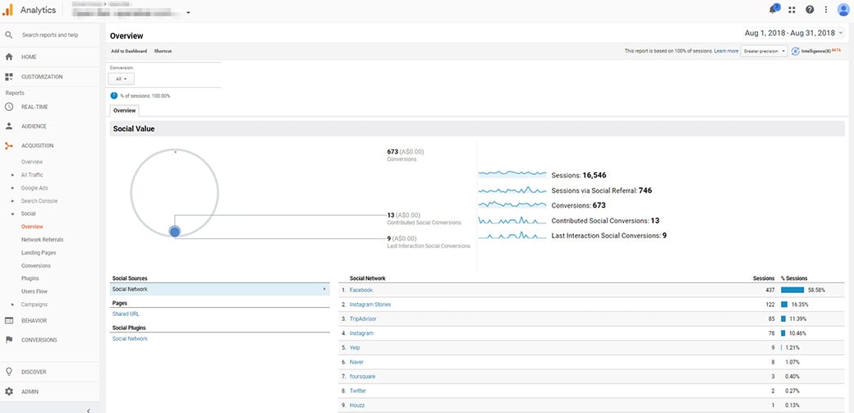Open the Greater precision dropdown
The image size is (854, 413).
pyautogui.click(x=764, y=51)
